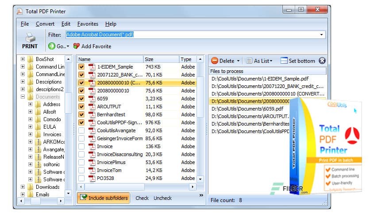The width and height of the screenshot is (370, 214).
Task: Close the Files to process panel
Action: (x=322, y=61)
